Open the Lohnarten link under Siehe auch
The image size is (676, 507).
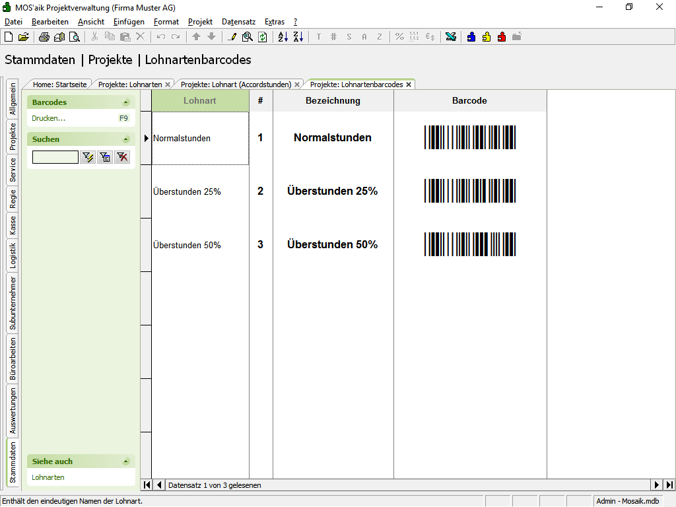pyautogui.click(x=48, y=477)
